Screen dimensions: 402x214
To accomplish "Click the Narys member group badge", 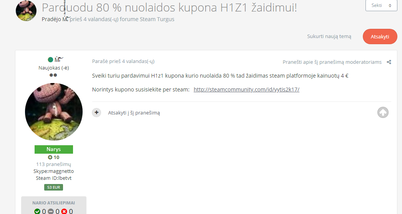I will coord(54,149).
